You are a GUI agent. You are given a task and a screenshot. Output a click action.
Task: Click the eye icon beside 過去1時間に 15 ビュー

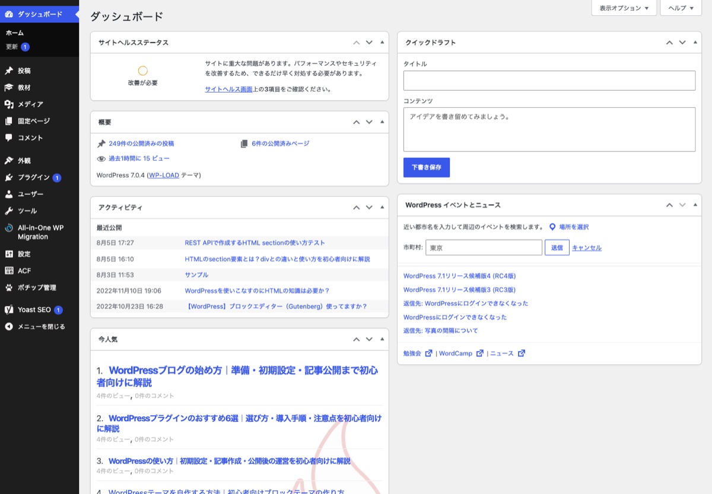coord(101,159)
